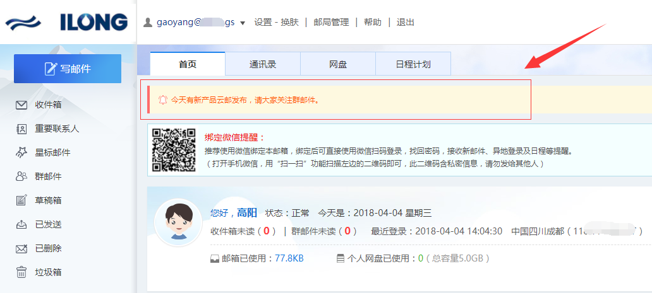Select the Starred Mail star icon

tap(21, 152)
